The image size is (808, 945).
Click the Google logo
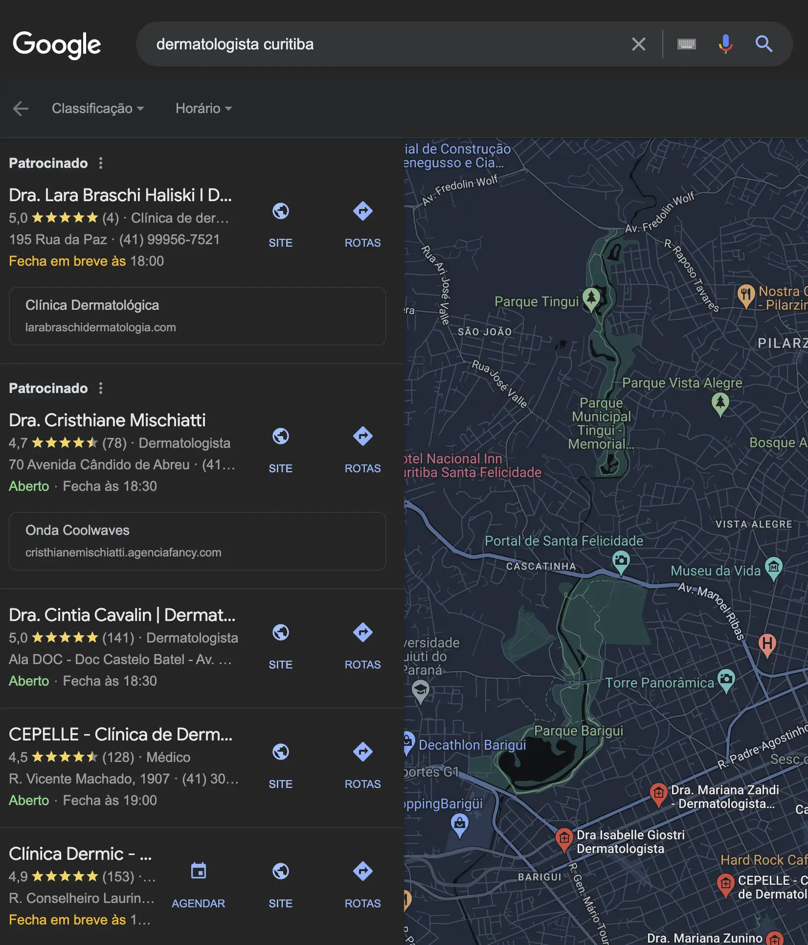click(57, 45)
